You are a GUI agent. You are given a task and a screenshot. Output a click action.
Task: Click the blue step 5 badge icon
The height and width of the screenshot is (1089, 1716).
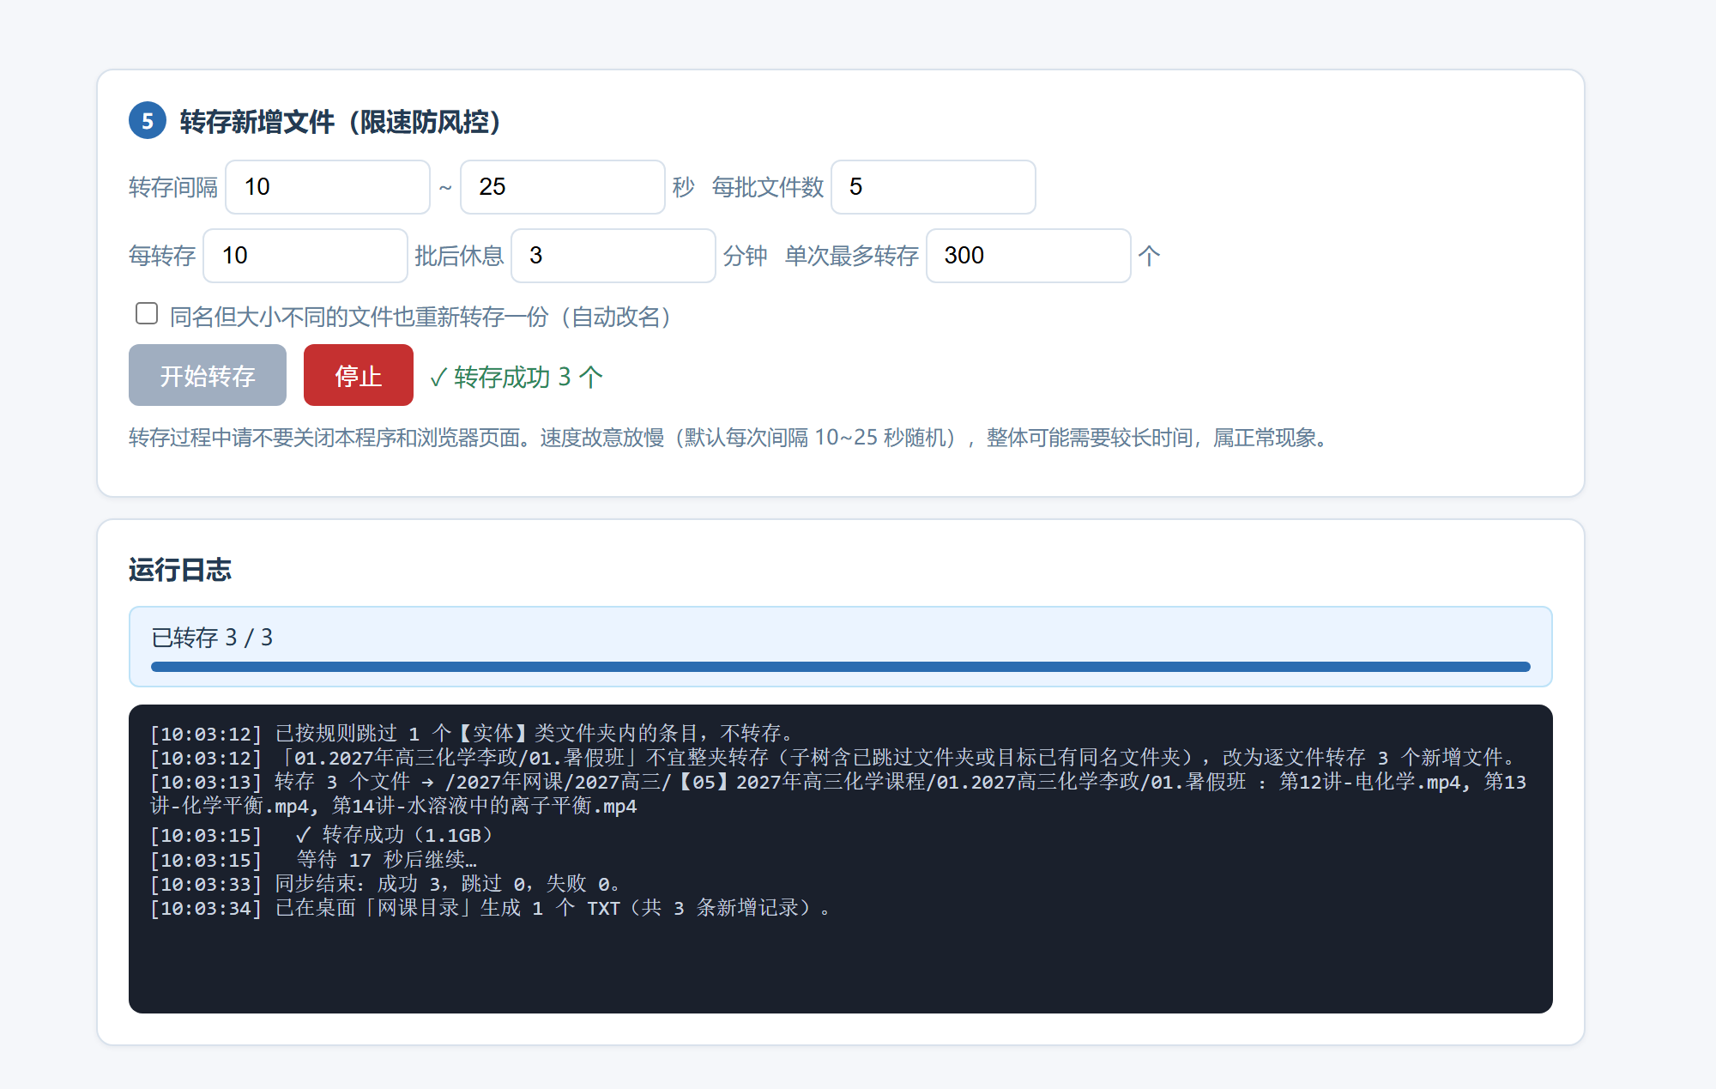point(148,120)
